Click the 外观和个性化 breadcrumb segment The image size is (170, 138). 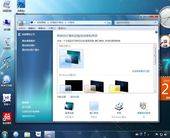point(57,23)
